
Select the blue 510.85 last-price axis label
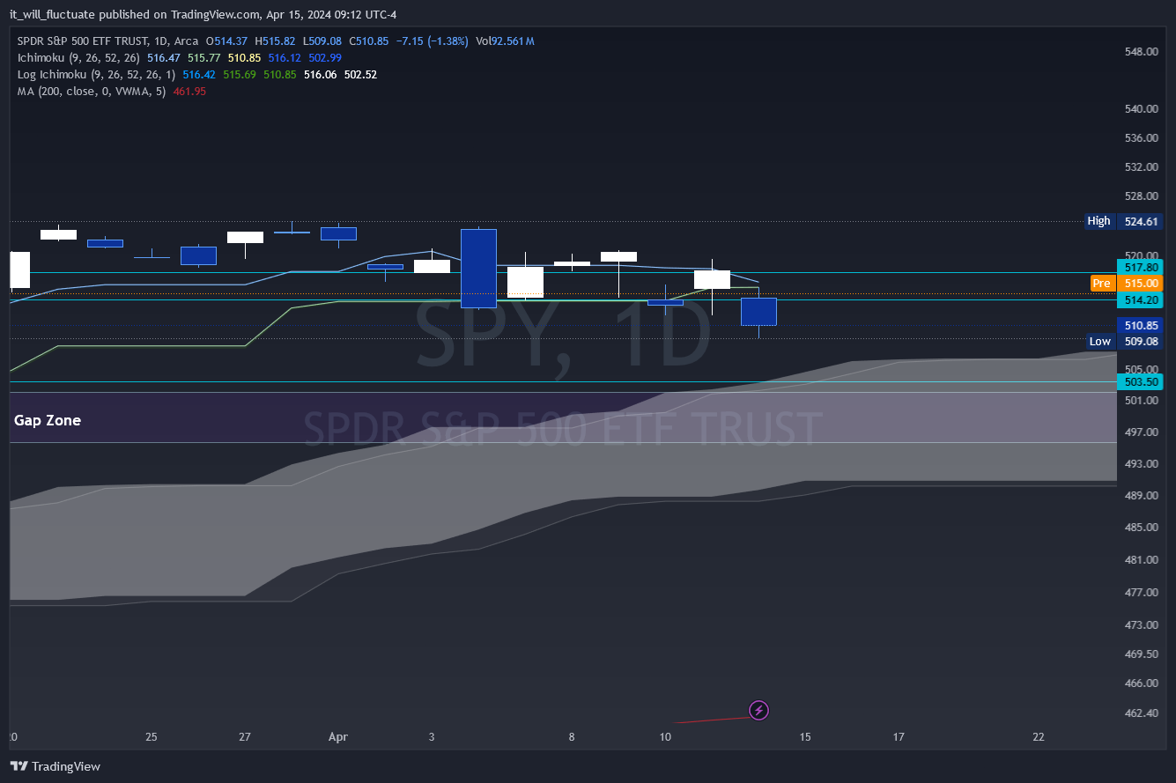tap(1141, 325)
